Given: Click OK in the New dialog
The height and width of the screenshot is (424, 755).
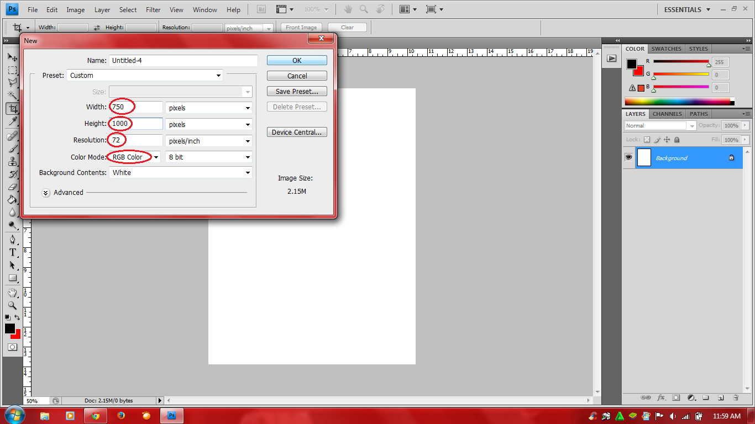Looking at the screenshot, I should click(297, 61).
